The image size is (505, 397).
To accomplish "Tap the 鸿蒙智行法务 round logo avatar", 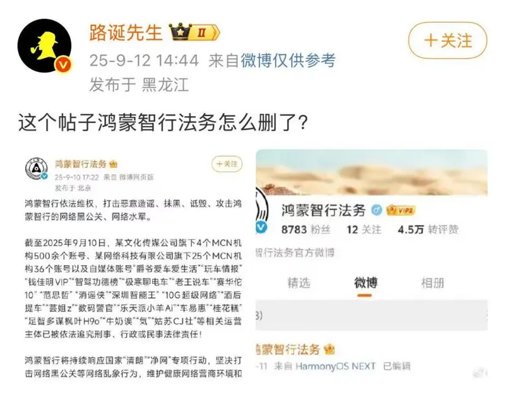I will click(37, 169).
